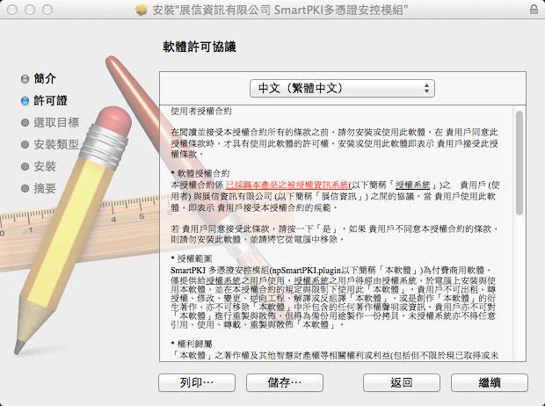Click the underlined 授權系統 text
The height and width of the screenshot is (406, 545).
412,185
